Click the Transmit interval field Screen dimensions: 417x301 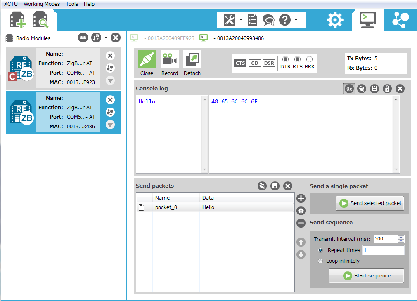pos(386,239)
